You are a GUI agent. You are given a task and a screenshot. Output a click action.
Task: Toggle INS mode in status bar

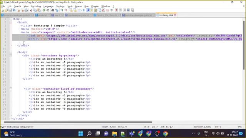240,127
